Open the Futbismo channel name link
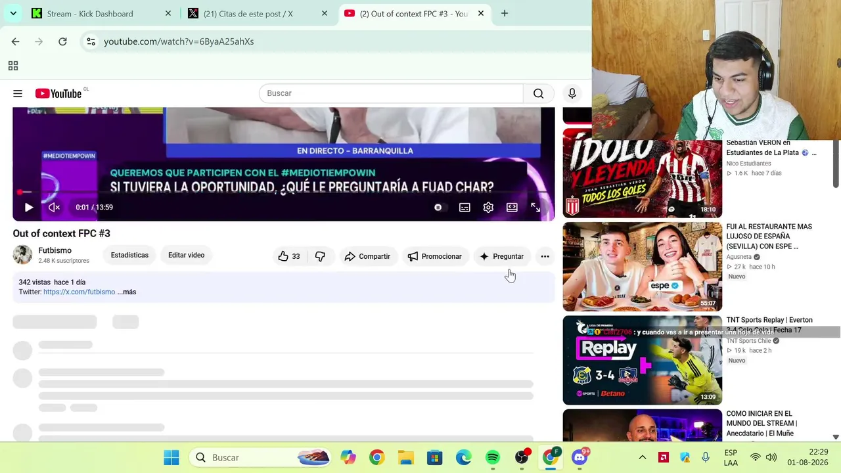The height and width of the screenshot is (473, 841). [x=55, y=250]
